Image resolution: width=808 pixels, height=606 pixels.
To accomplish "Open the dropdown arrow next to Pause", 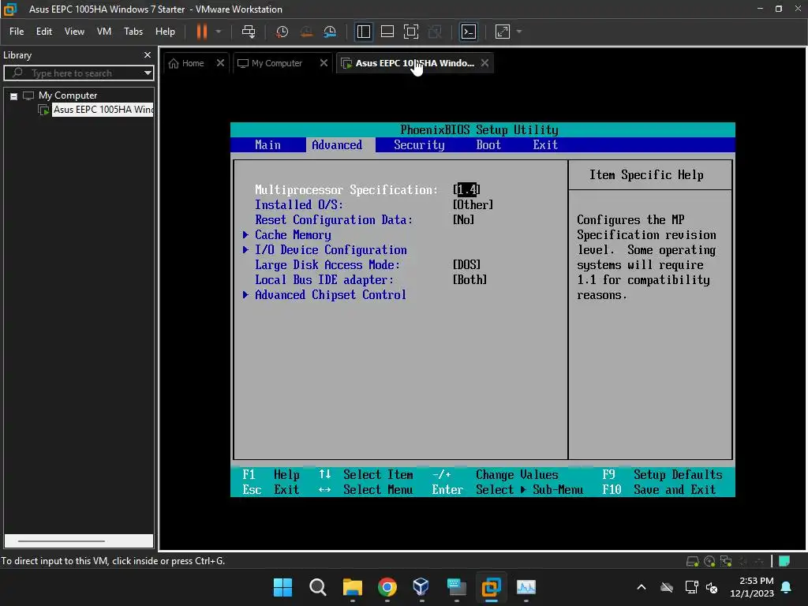I will [219, 32].
